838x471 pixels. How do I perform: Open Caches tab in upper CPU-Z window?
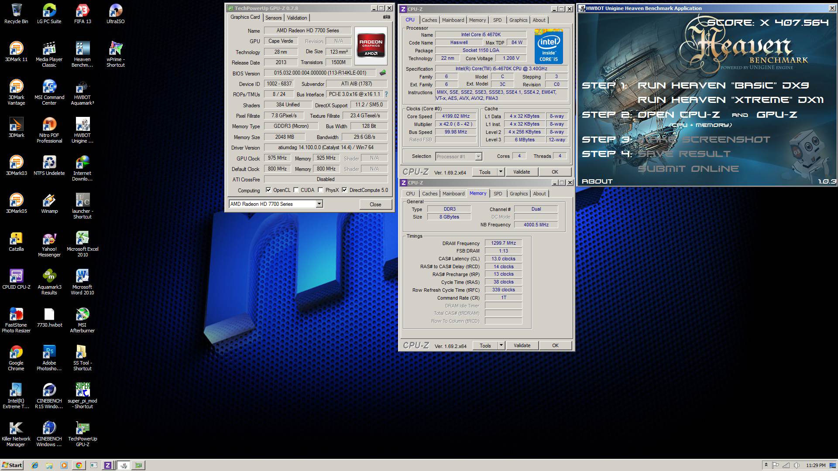pos(429,20)
